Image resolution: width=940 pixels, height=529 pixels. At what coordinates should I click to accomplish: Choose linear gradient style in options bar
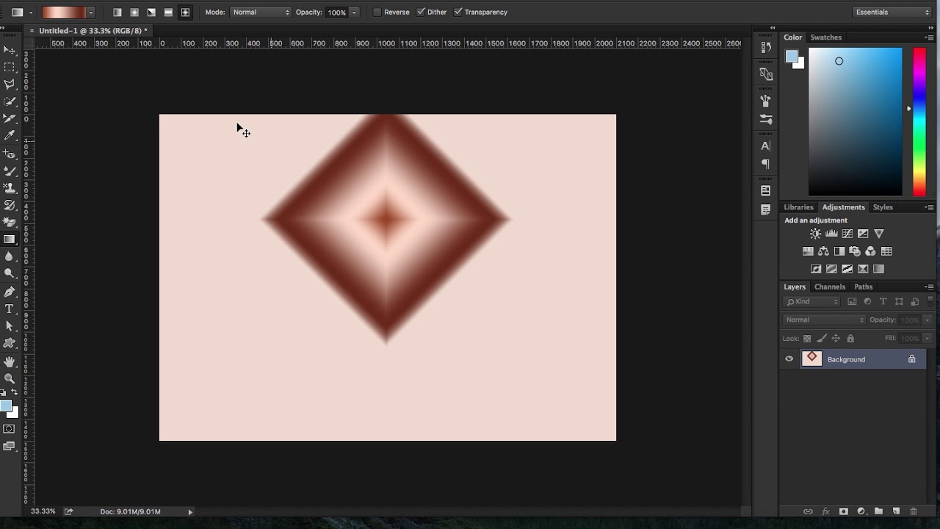[x=117, y=12]
